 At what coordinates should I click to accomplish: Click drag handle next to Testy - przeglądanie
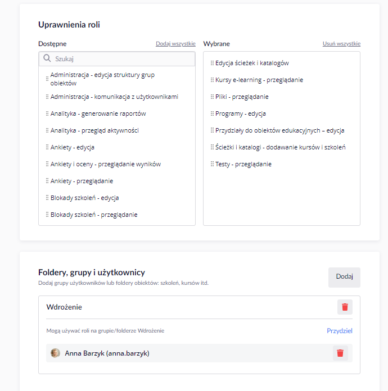point(212,164)
